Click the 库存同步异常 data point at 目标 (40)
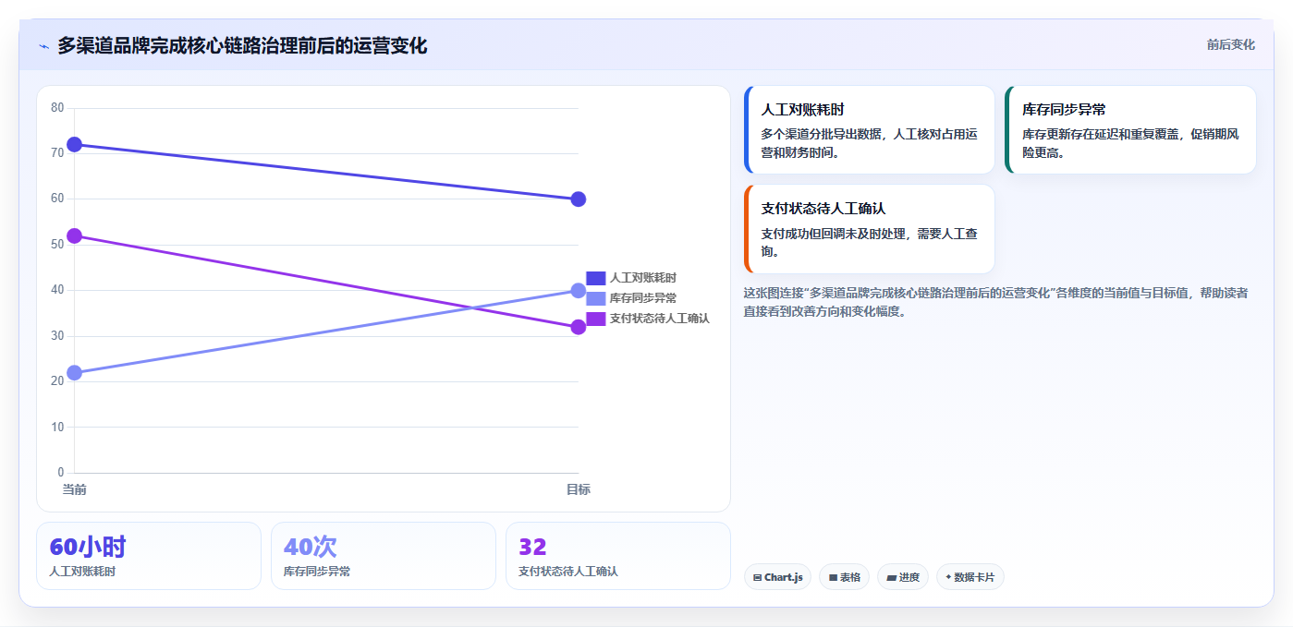 click(579, 290)
